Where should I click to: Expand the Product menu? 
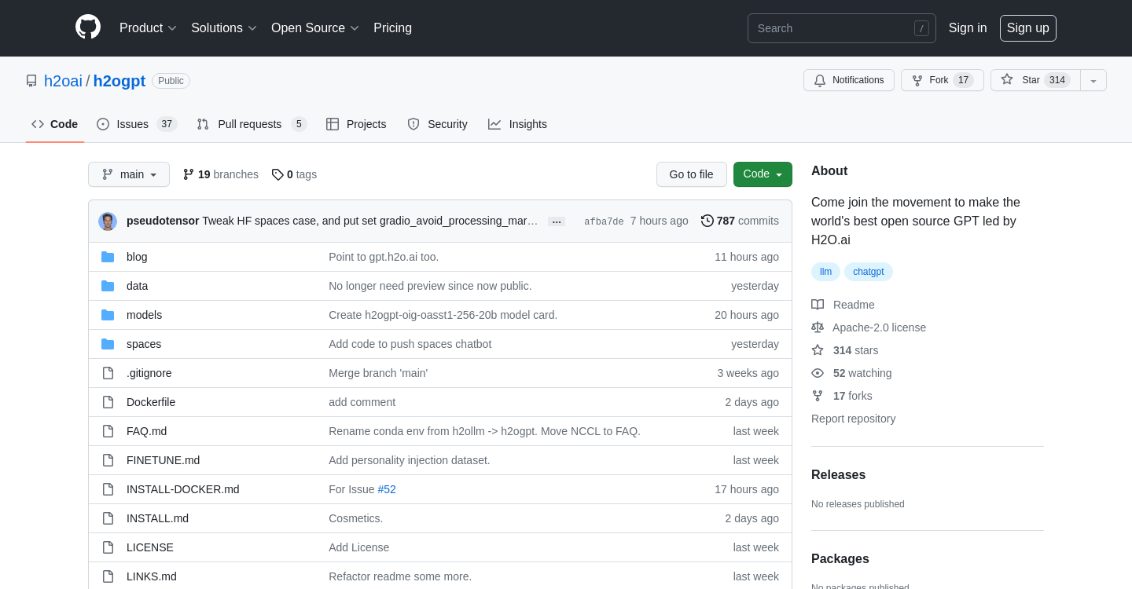coord(148,28)
